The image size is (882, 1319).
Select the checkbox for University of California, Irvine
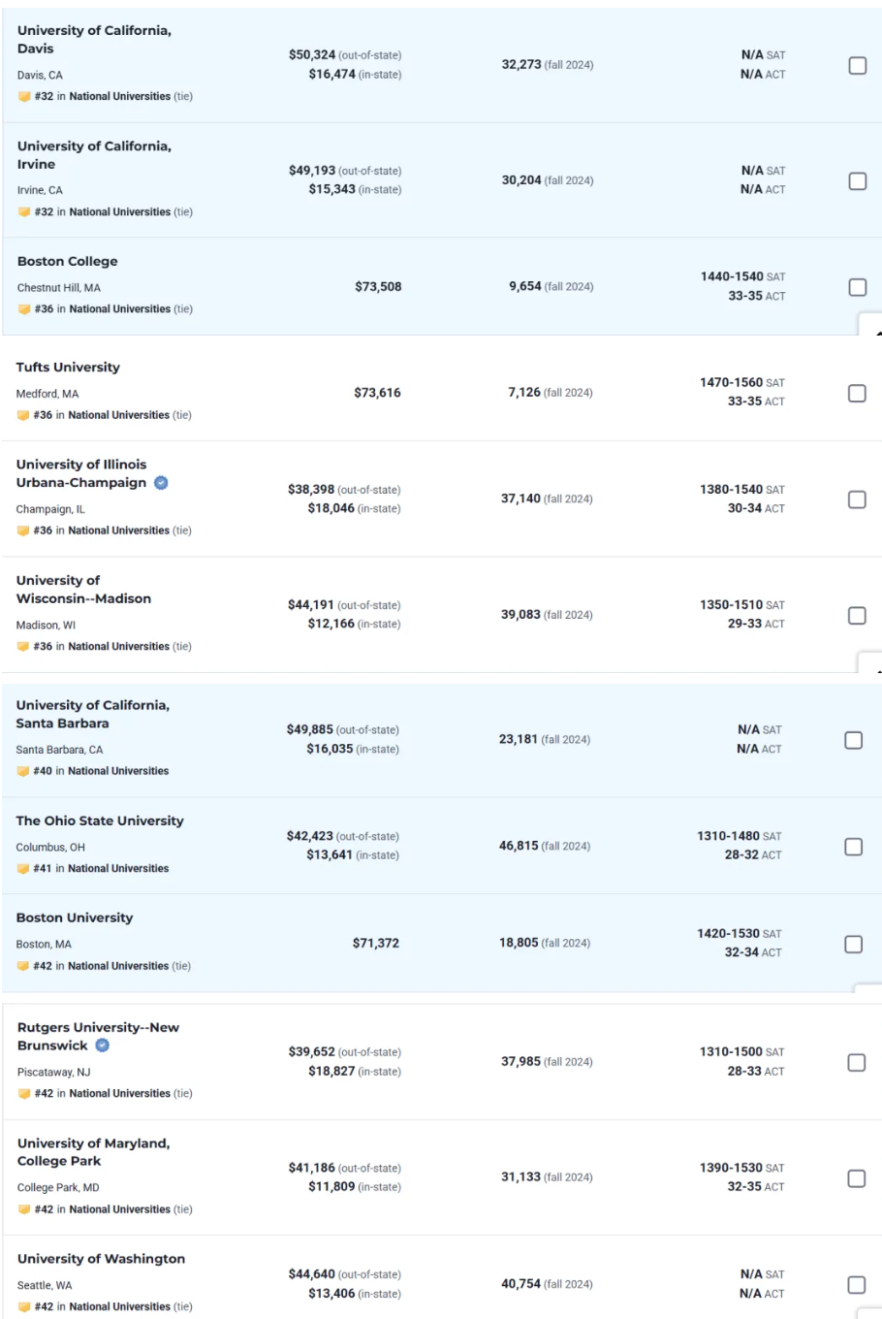pyautogui.click(x=858, y=181)
